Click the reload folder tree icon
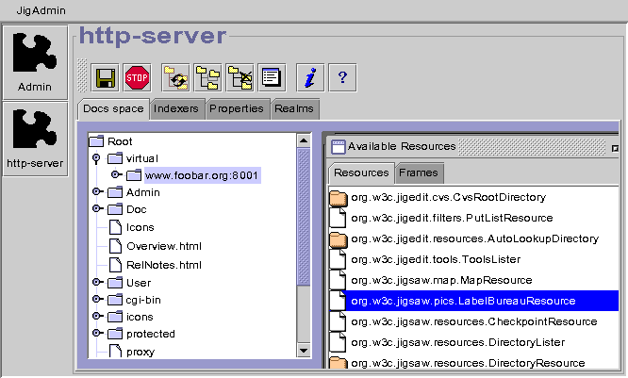 [x=175, y=76]
